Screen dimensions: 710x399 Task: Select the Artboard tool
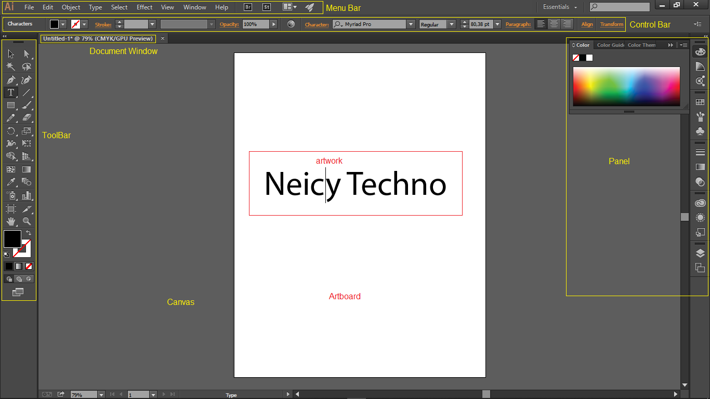point(11,208)
